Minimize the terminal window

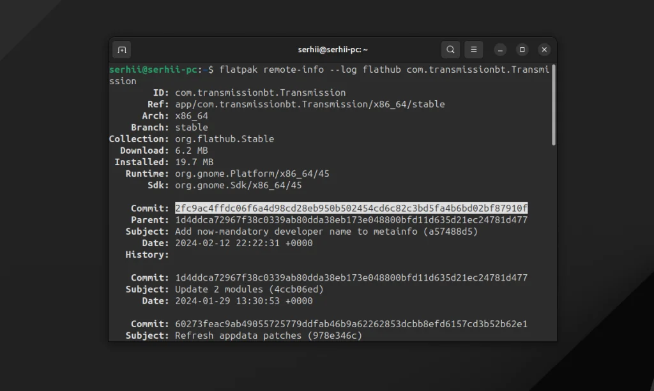501,49
